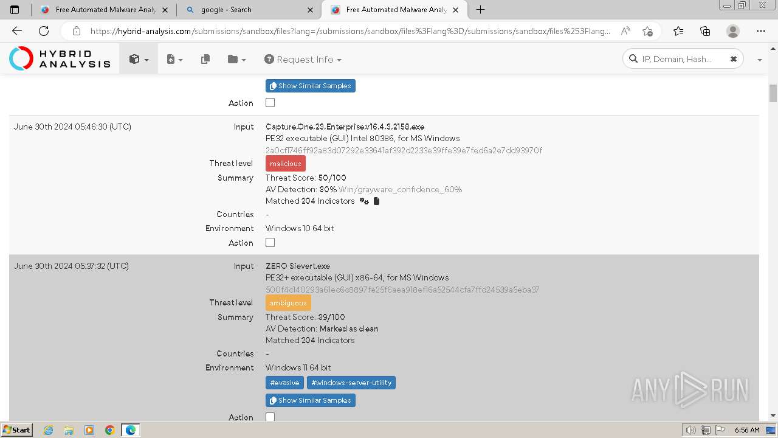The height and width of the screenshot is (438, 778).
Task: Open the Start menu
Action: 16,430
